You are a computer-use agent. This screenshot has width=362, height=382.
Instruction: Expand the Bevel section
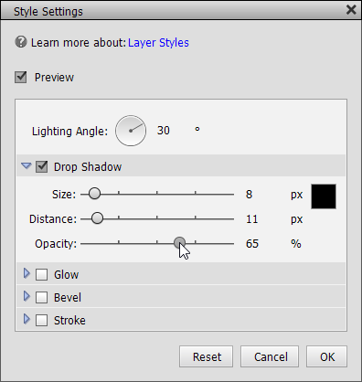click(27, 296)
